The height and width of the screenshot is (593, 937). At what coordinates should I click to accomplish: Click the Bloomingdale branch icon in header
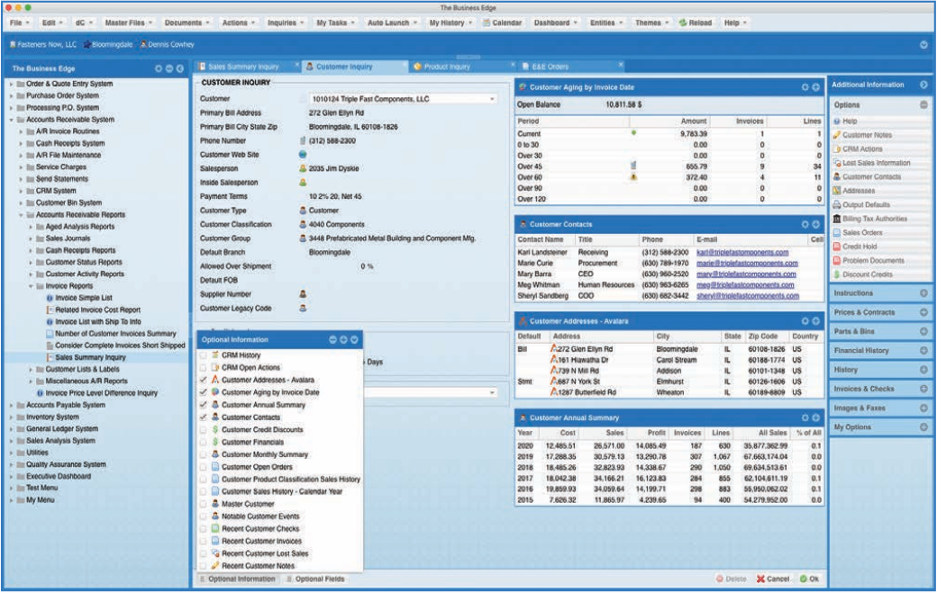[87, 44]
